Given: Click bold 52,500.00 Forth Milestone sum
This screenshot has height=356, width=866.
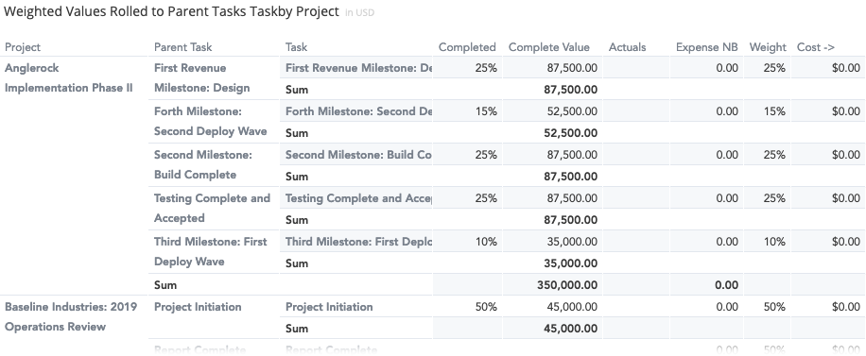Looking at the screenshot, I should (570, 133).
